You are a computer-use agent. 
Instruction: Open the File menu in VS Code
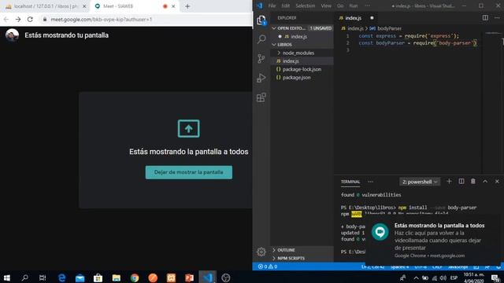(x=272, y=6)
